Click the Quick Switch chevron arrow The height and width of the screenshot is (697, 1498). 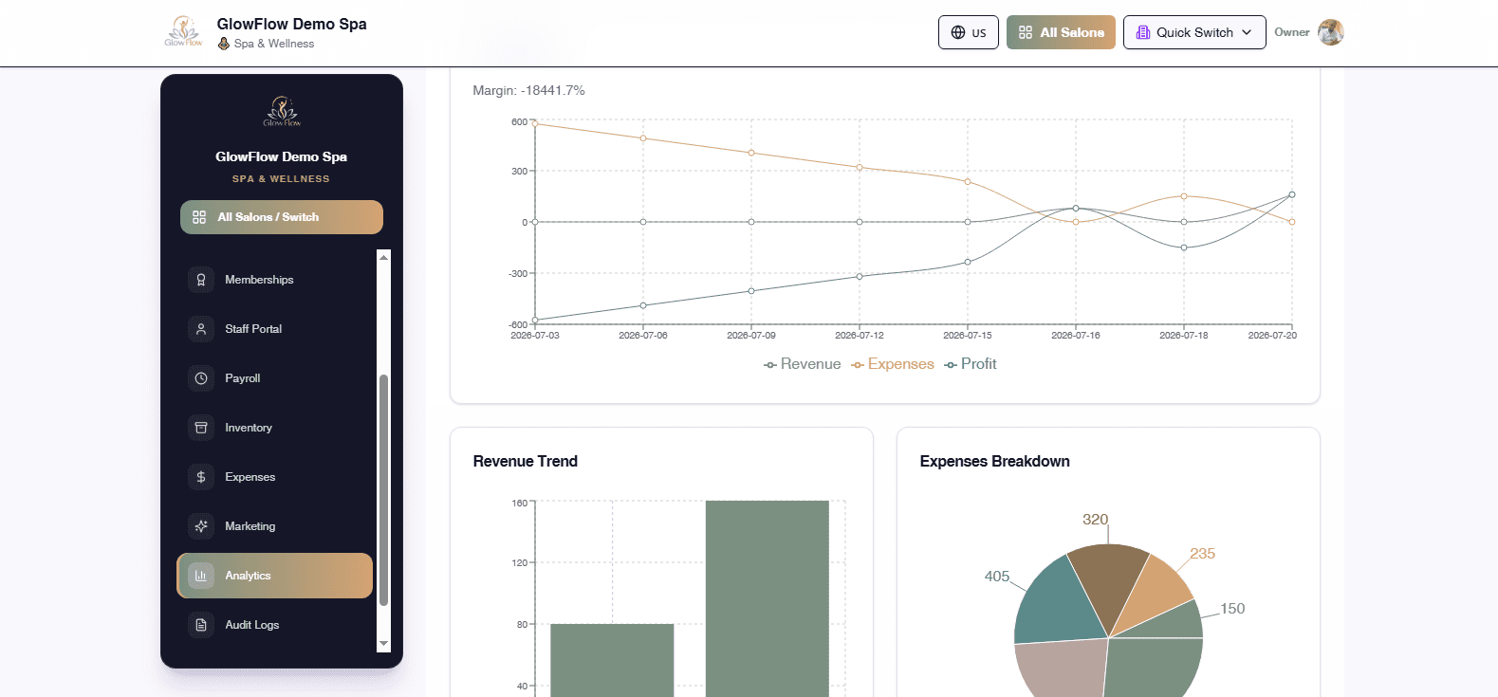click(x=1247, y=32)
